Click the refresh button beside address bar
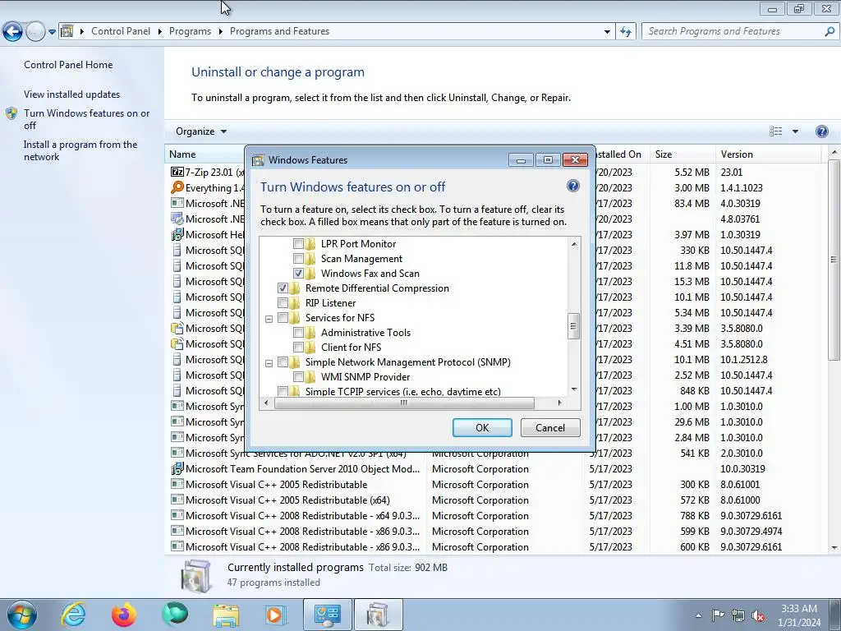 [x=625, y=32]
